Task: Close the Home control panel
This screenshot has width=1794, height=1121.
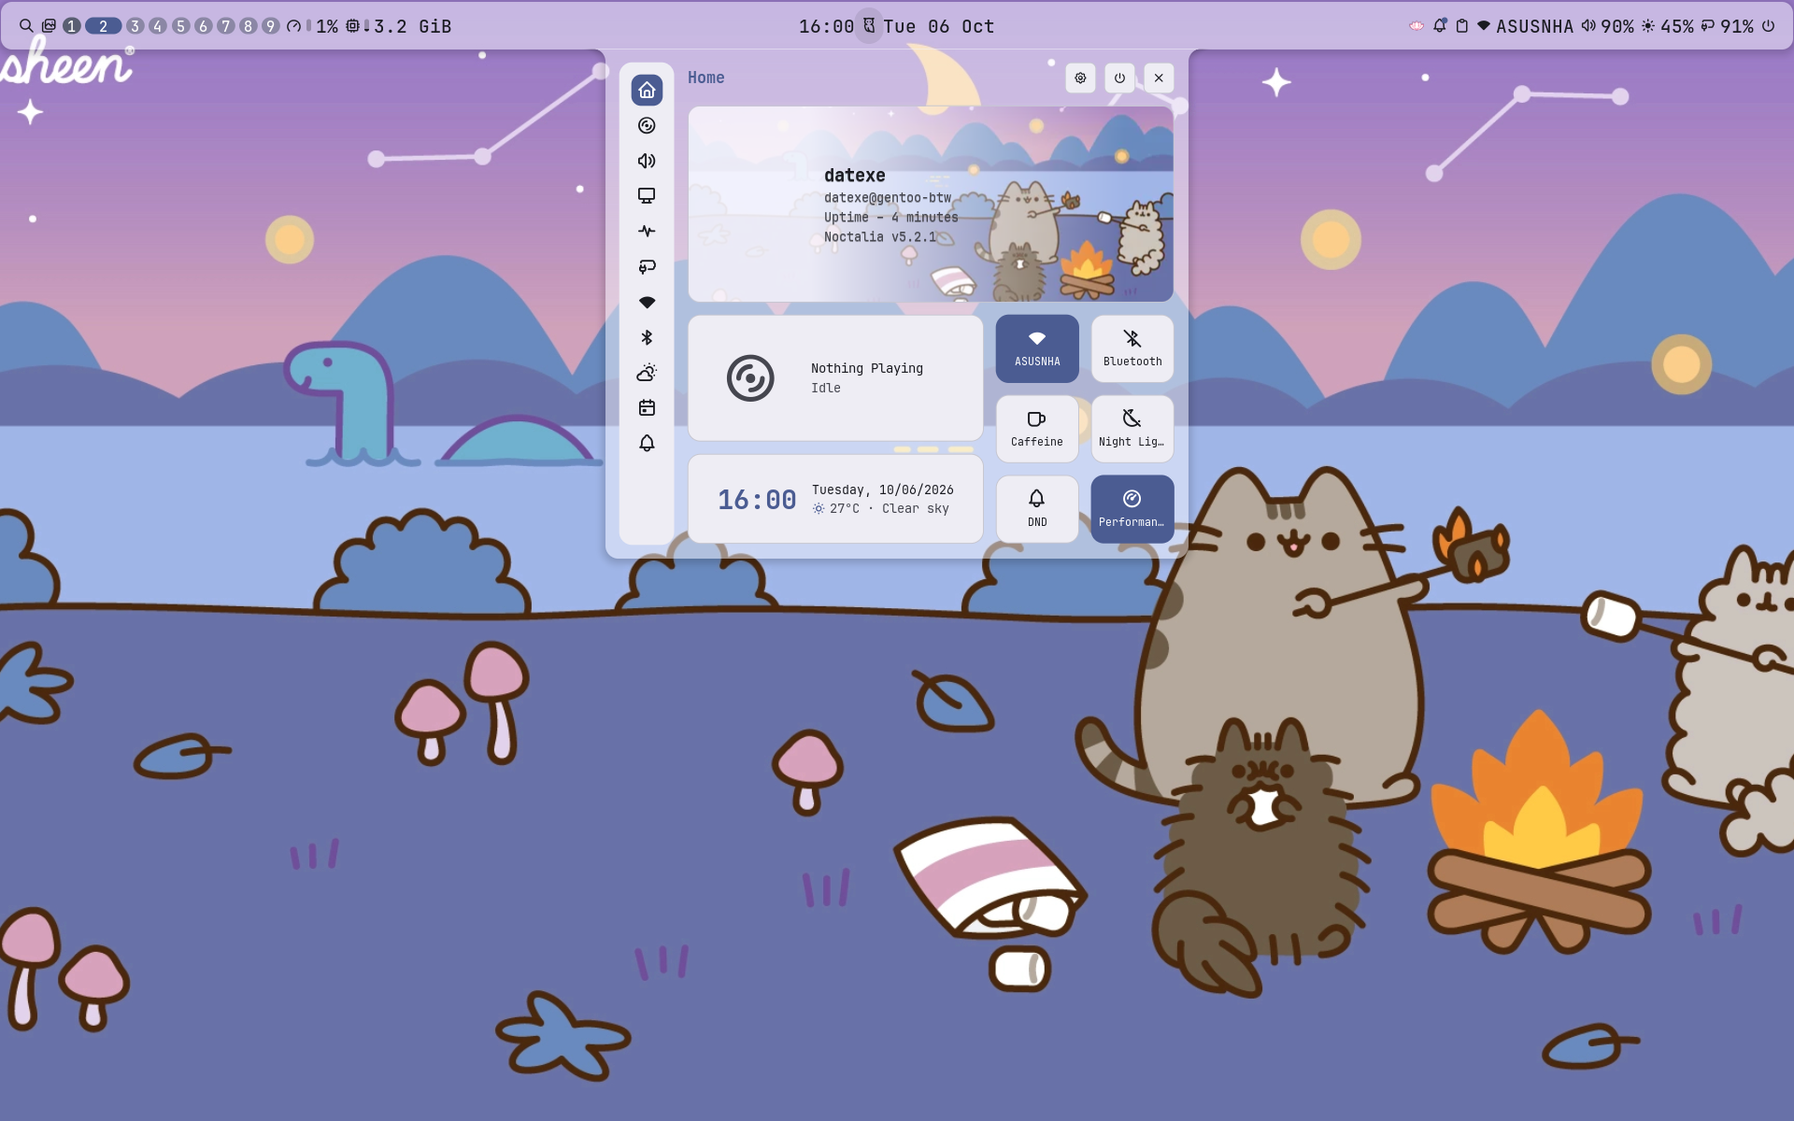Action: coord(1159,78)
